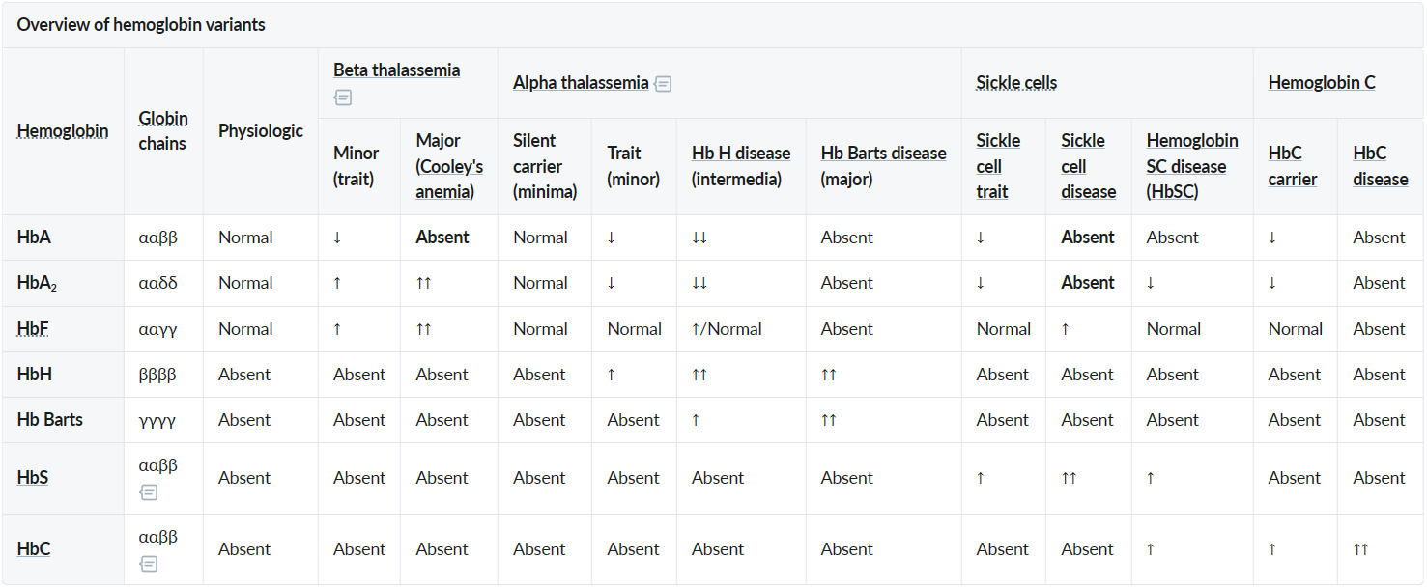The width and height of the screenshot is (1427, 587).
Task: Click the HbC disease column header
Action: click(x=1381, y=166)
